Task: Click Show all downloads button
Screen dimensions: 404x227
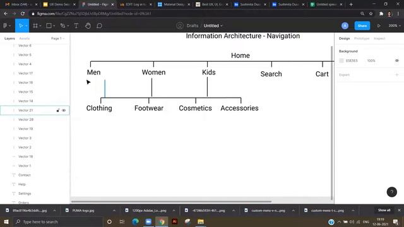Action: (384, 210)
